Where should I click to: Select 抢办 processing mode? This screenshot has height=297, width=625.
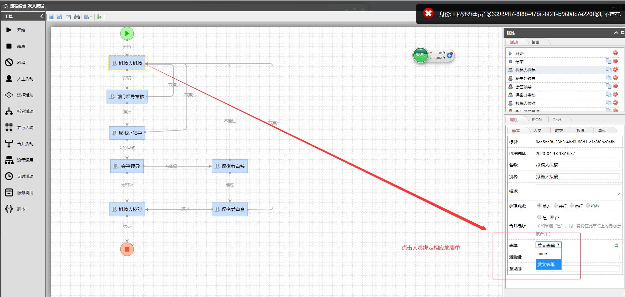point(588,206)
